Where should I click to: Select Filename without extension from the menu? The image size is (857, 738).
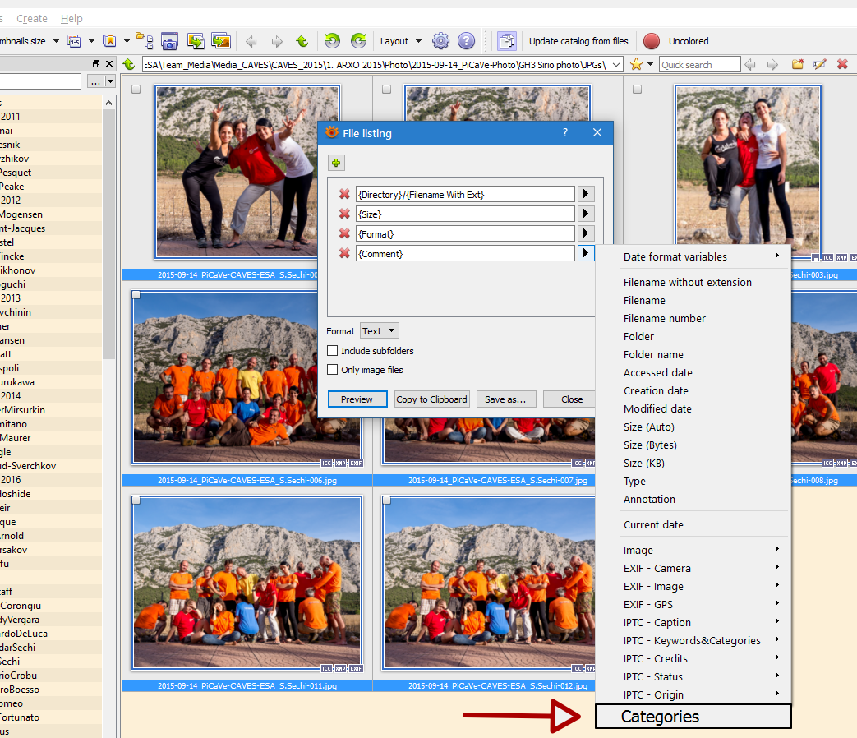click(x=687, y=282)
